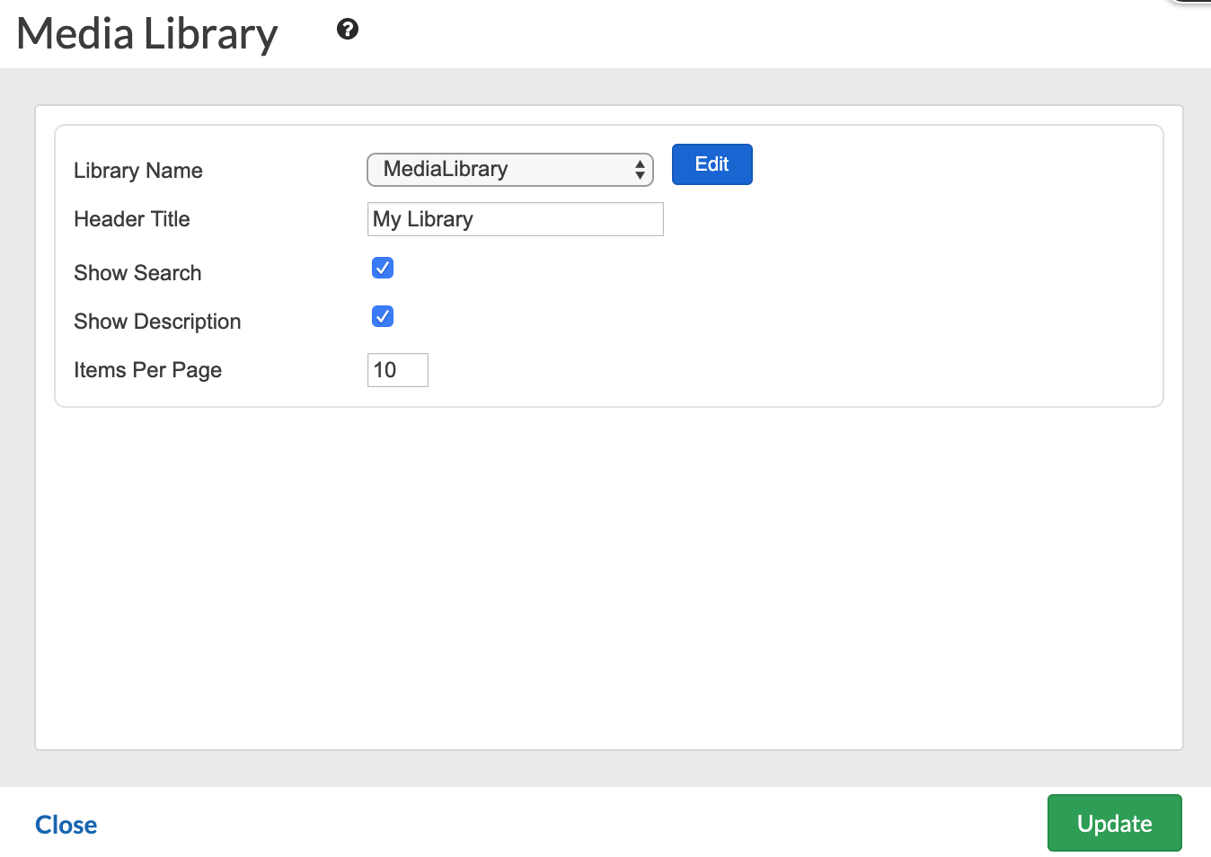1211x857 pixels.
Task: Click the Show Search label text
Action: click(x=137, y=273)
